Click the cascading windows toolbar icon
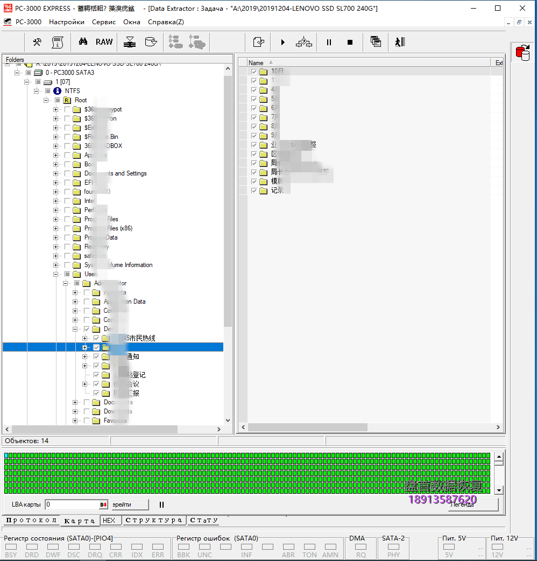This screenshot has height=561, width=537. click(376, 42)
